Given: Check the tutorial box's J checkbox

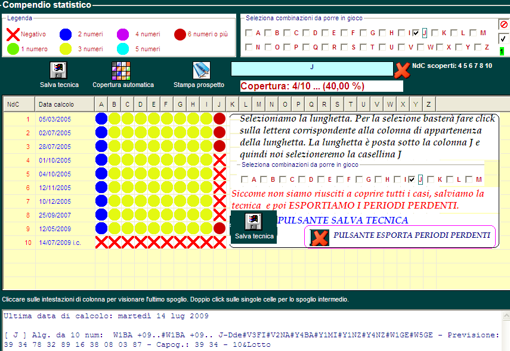Looking at the screenshot, I should [x=412, y=179].
